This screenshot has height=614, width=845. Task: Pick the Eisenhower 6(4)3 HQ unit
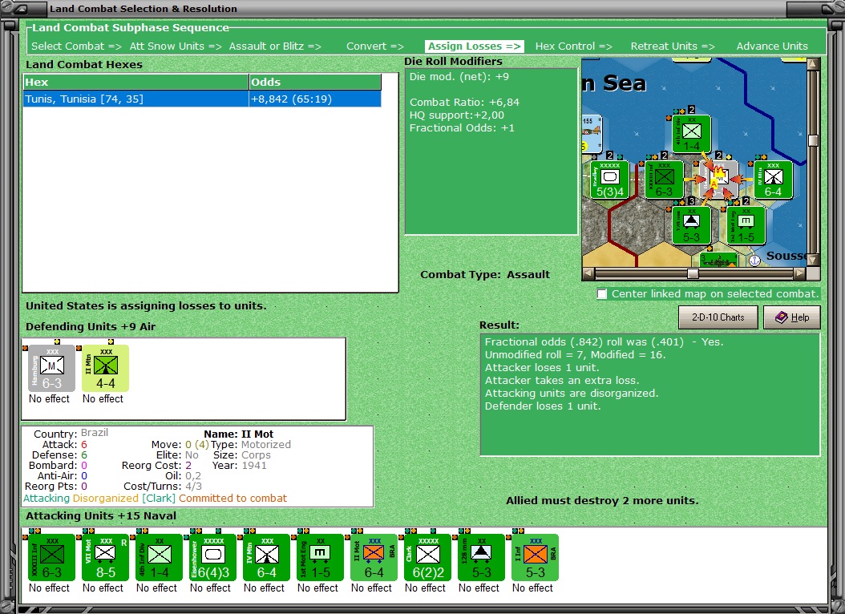pyautogui.click(x=213, y=557)
